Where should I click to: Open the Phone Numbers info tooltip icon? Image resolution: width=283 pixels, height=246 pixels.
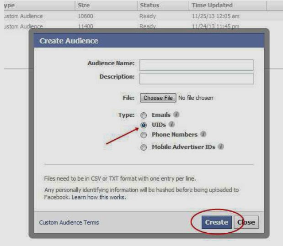point(203,135)
